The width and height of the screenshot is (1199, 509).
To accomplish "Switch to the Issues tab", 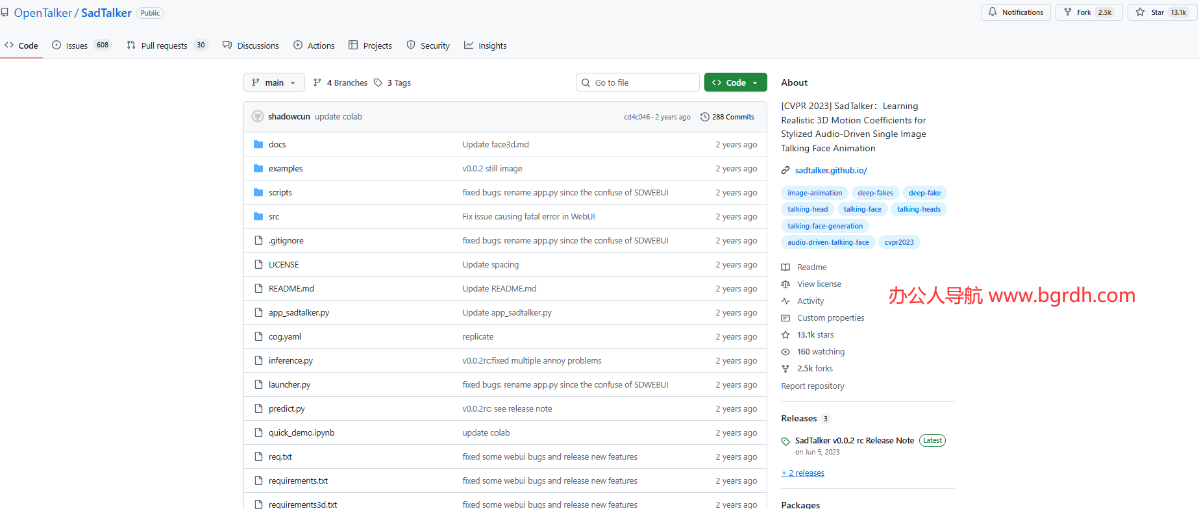I will (x=77, y=45).
